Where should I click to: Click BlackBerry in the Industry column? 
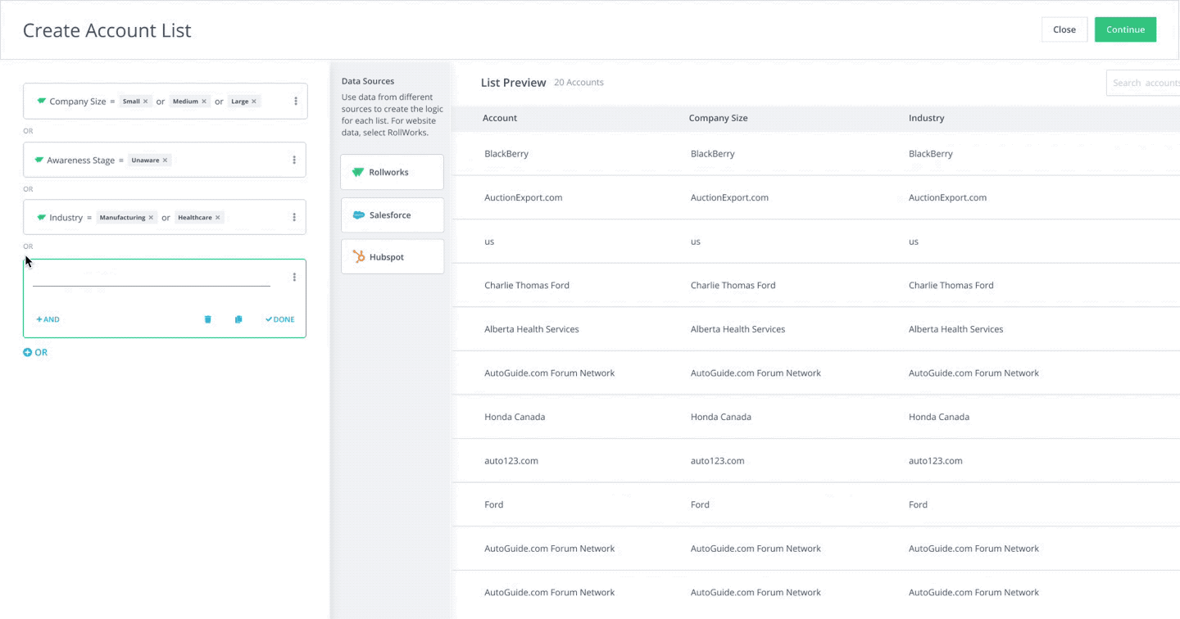pyautogui.click(x=931, y=154)
